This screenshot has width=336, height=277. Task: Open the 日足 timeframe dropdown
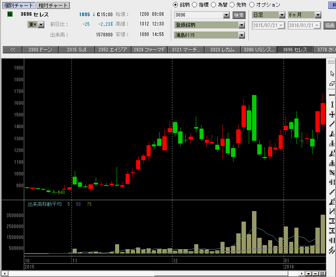coord(282,15)
